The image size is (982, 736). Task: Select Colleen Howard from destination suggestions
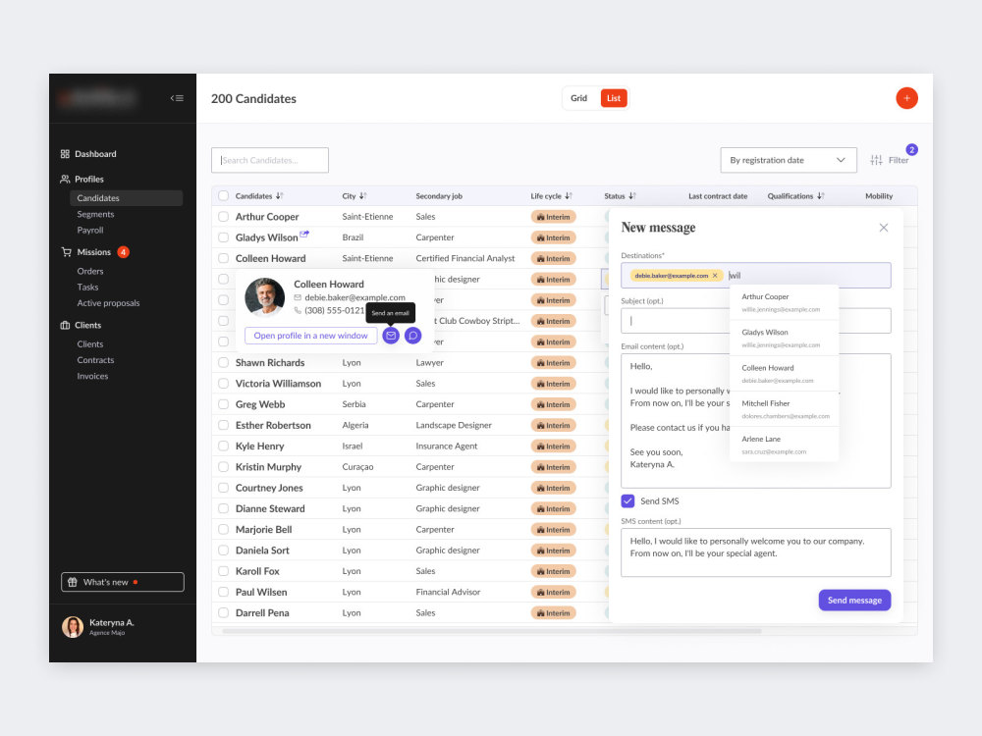(784, 374)
